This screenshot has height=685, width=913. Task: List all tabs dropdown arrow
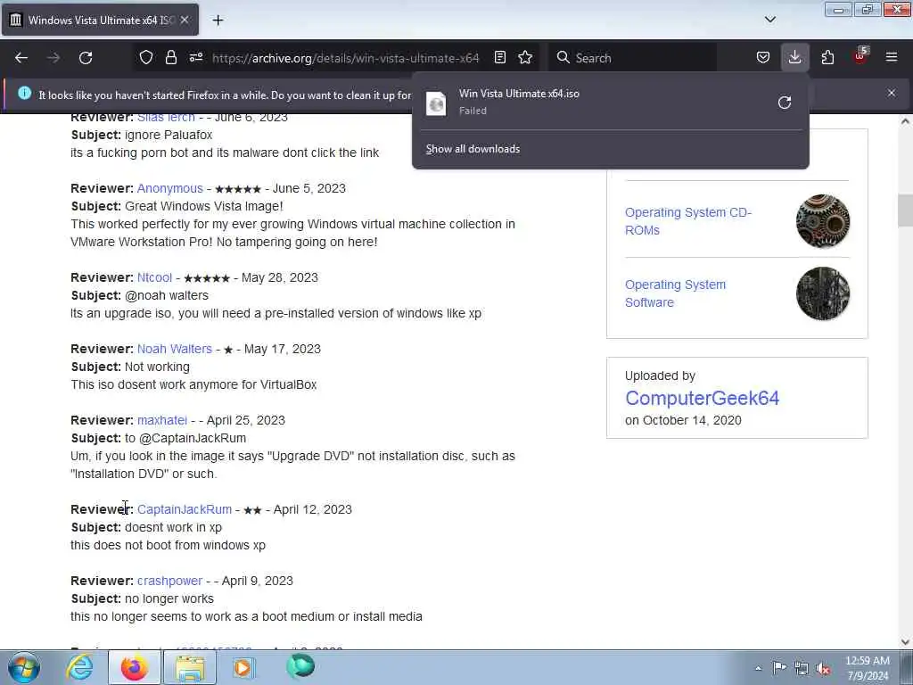pyautogui.click(x=770, y=20)
